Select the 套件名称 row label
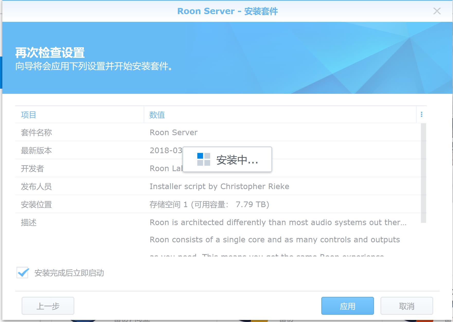The width and height of the screenshot is (453, 322). pos(36,132)
